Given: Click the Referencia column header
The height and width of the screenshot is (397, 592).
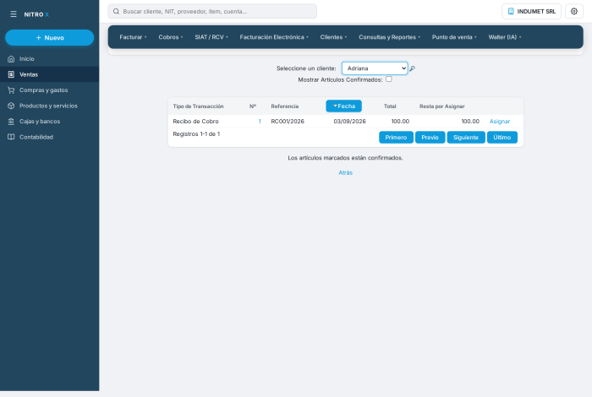Looking at the screenshot, I should coord(285,106).
